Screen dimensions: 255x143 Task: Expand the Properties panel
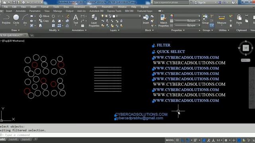pos(178,30)
